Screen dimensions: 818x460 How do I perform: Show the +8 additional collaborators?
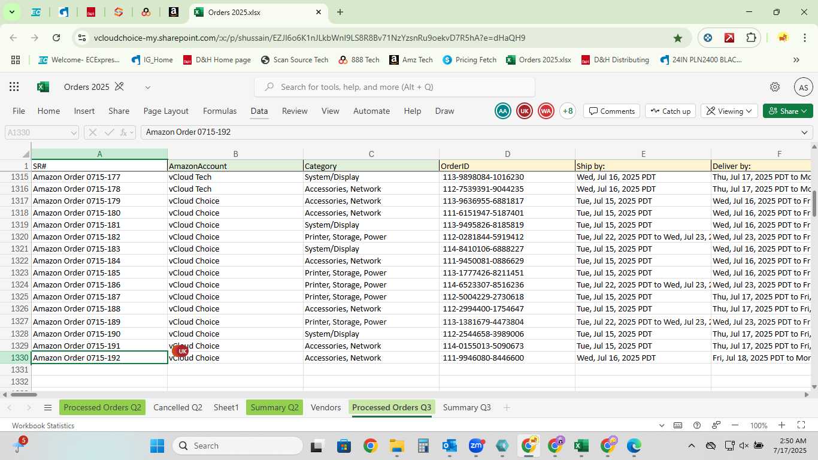567,111
